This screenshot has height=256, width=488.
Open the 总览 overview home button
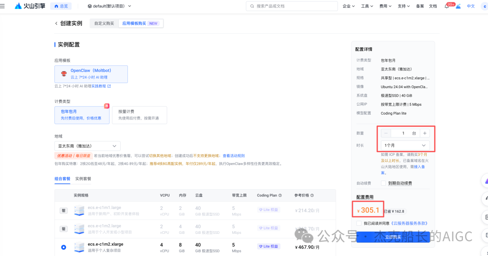(61, 6)
